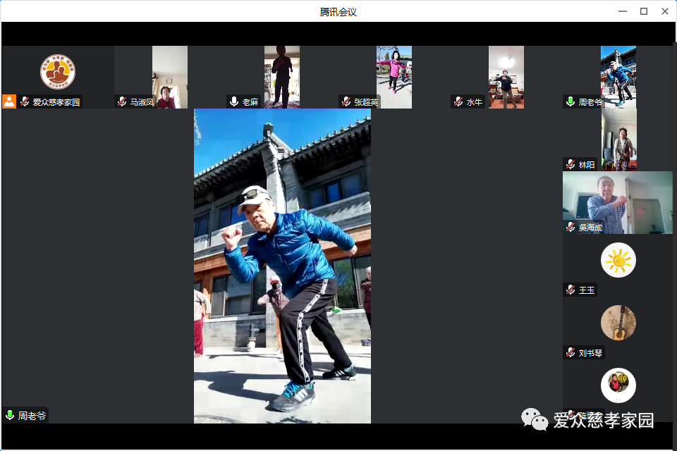677x451 pixels.
Task: Select 水牛's video thumbnail
Action: click(506, 77)
